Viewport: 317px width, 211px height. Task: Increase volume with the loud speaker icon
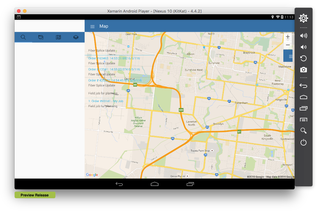(303, 35)
